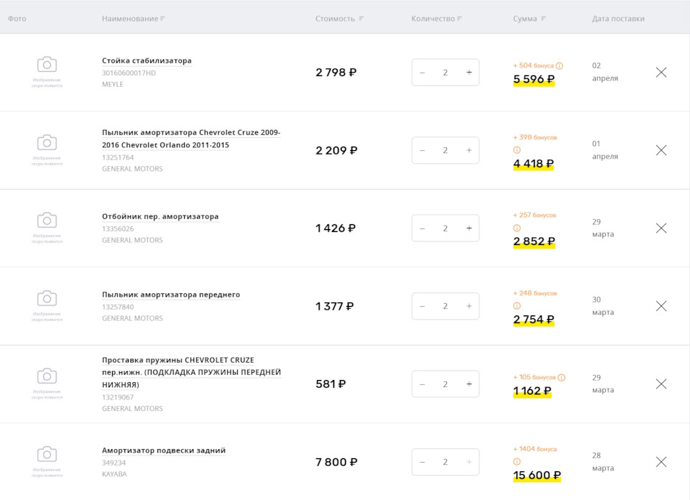Decrease quantity of Отбойник пер. амортизатора

click(x=422, y=228)
